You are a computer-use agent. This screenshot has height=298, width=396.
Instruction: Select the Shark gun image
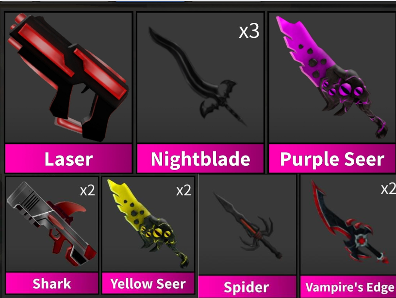click(x=51, y=224)
